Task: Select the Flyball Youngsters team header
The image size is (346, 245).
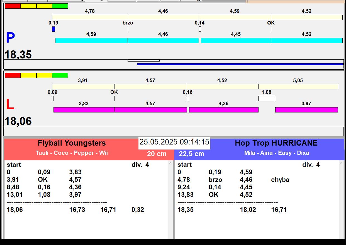Action: coord(72,143)
